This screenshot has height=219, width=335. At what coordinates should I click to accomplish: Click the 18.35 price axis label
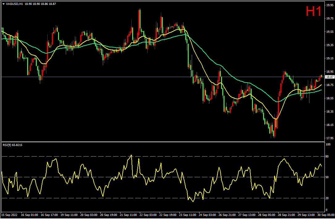(330, 112)
